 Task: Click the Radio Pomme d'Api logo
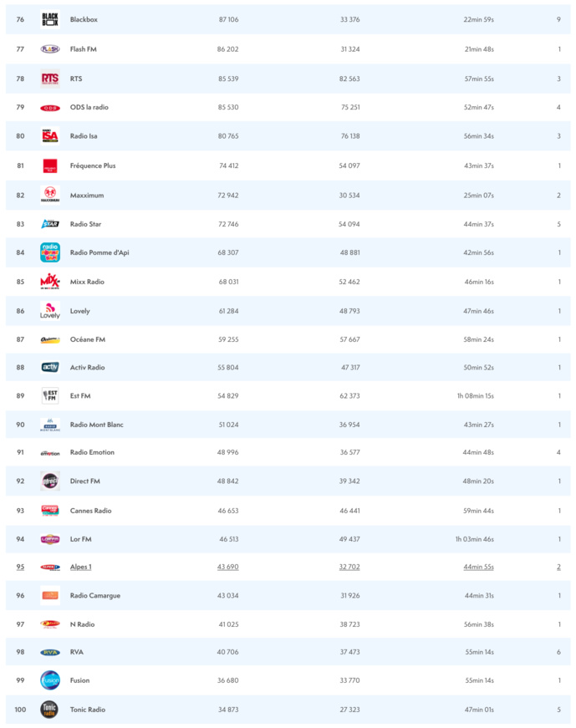click(x=50, y=252)
